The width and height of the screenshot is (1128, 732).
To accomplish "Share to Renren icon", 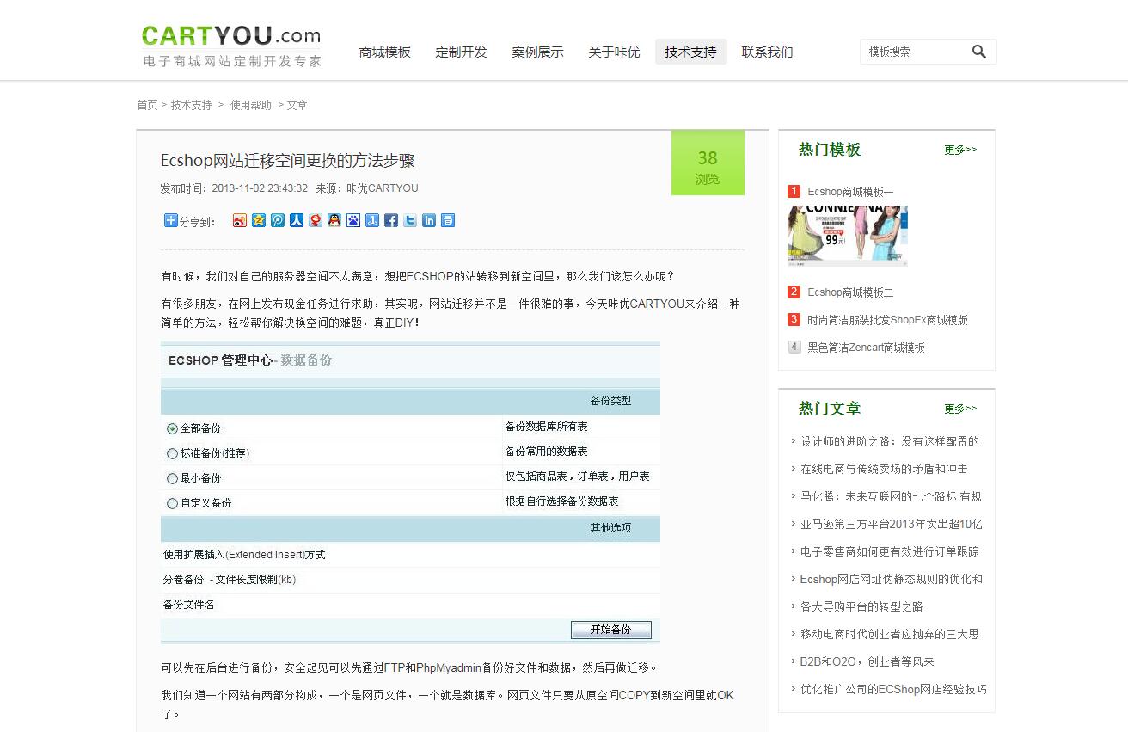I will coord(297,221).
